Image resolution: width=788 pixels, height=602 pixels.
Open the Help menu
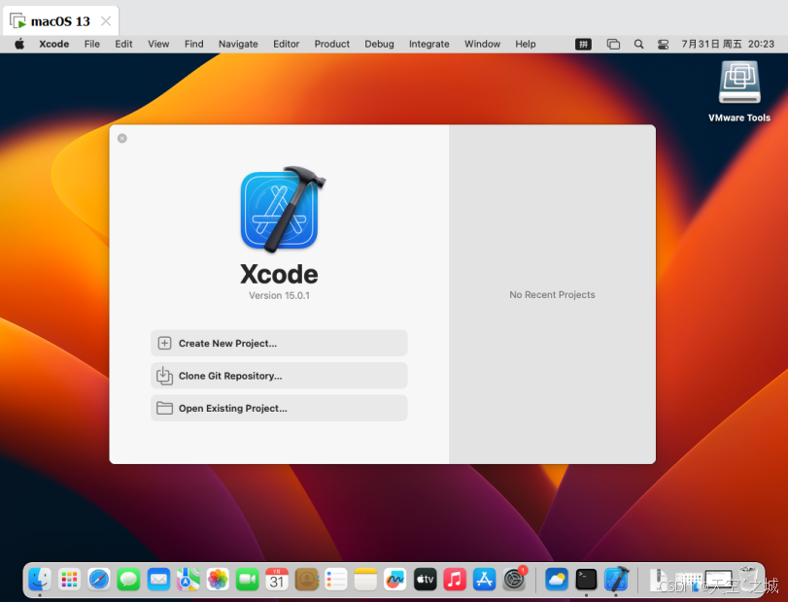click(x=525, y=44)
